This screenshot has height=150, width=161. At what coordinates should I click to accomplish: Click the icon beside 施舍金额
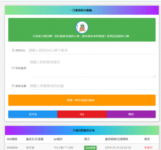pos(13,86)
